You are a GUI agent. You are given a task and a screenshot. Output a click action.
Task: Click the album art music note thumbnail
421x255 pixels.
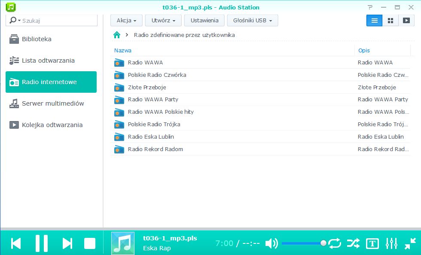(x=123, y=243)
